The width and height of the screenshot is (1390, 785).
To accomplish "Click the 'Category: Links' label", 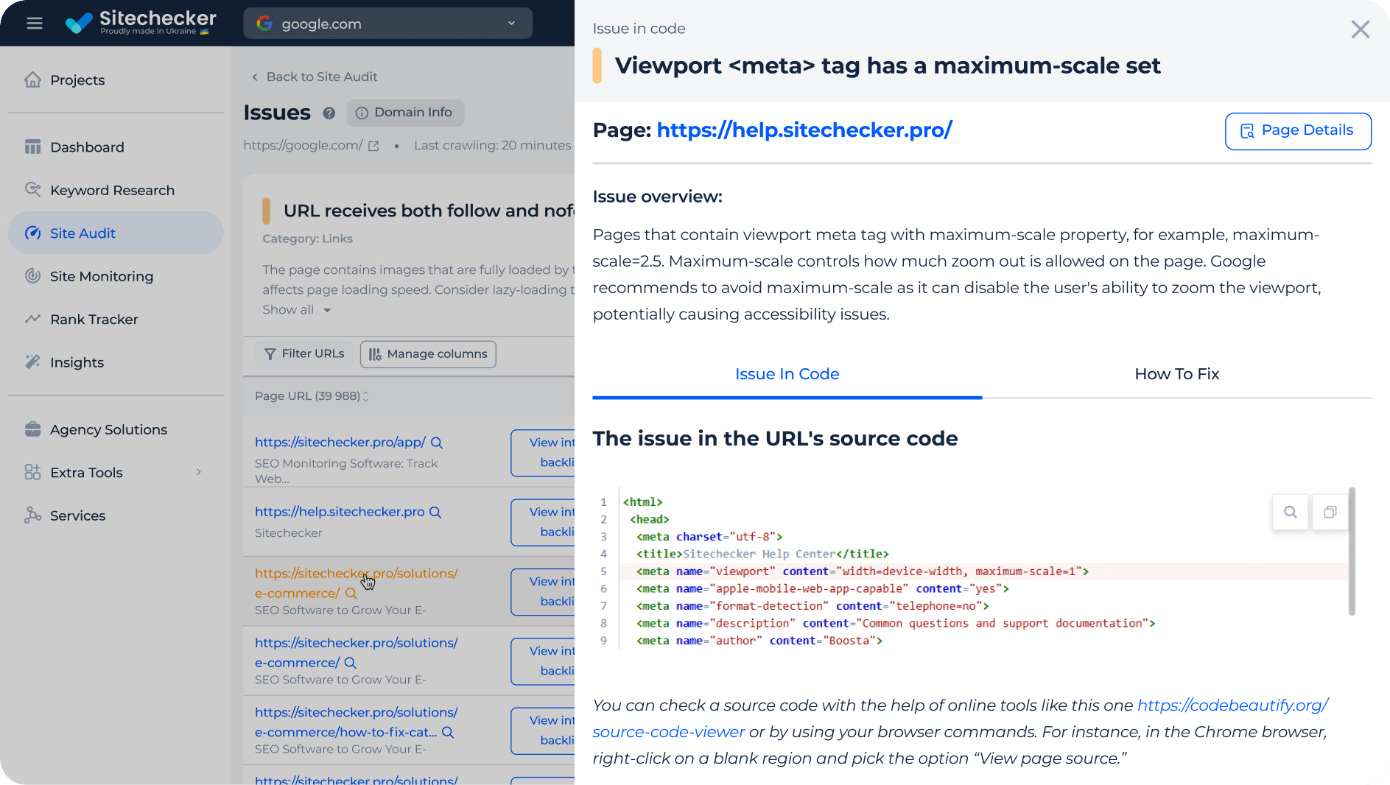I will click(307, 239).
